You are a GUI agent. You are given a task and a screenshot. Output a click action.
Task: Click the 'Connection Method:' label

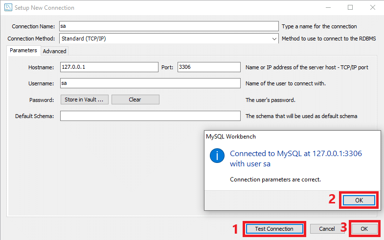click(x=31, y=39)
